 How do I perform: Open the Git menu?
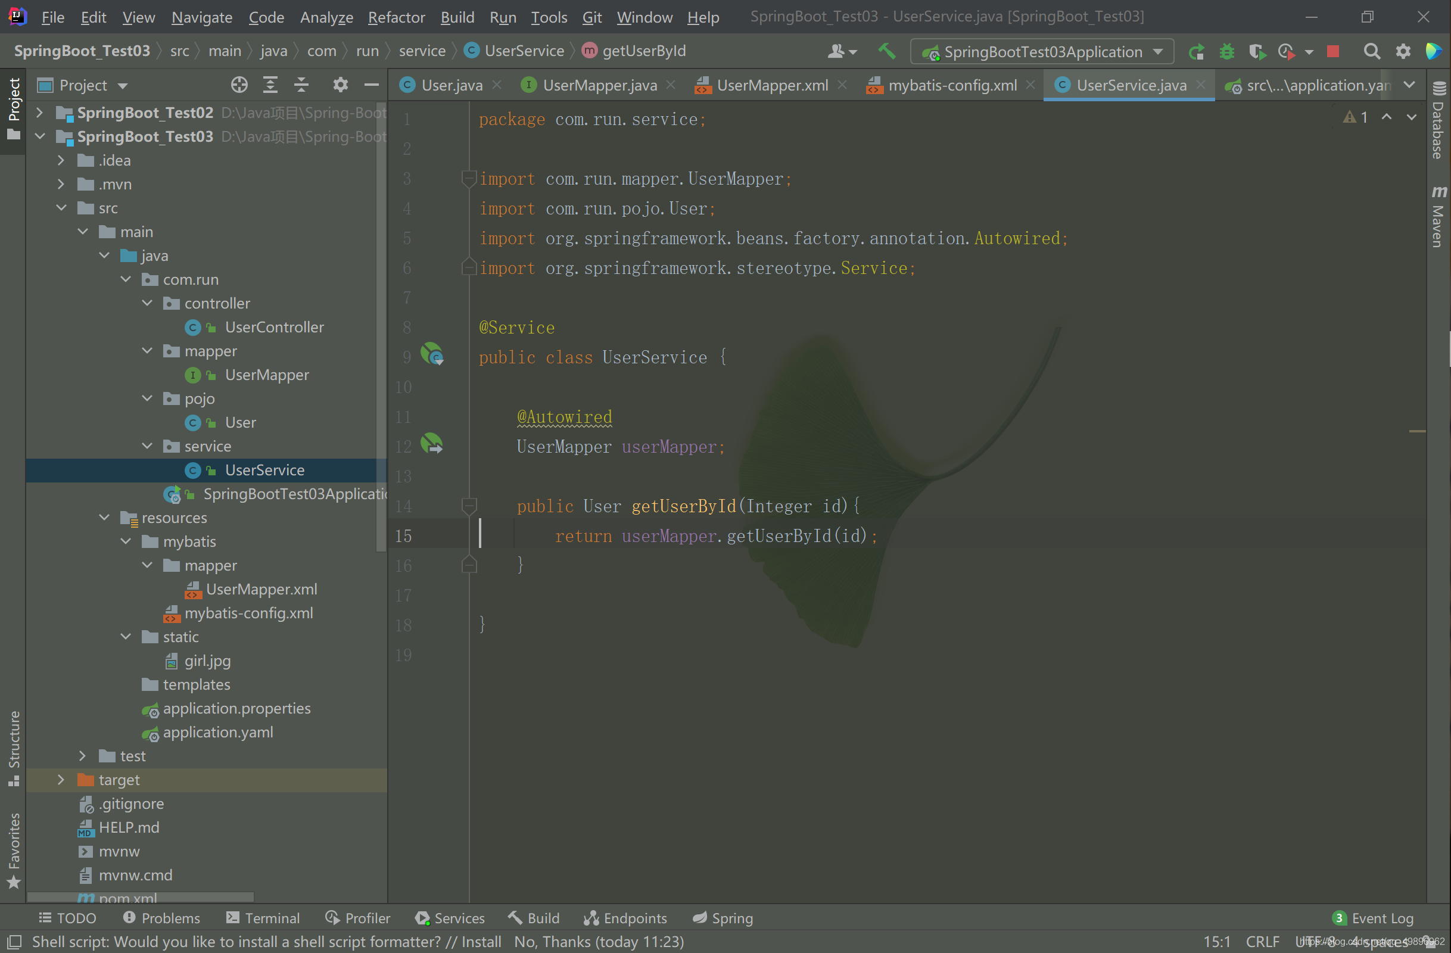(x=591, y=17)
